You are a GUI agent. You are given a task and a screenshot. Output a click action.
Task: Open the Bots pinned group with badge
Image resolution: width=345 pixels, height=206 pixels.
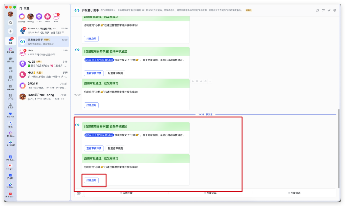56,17
